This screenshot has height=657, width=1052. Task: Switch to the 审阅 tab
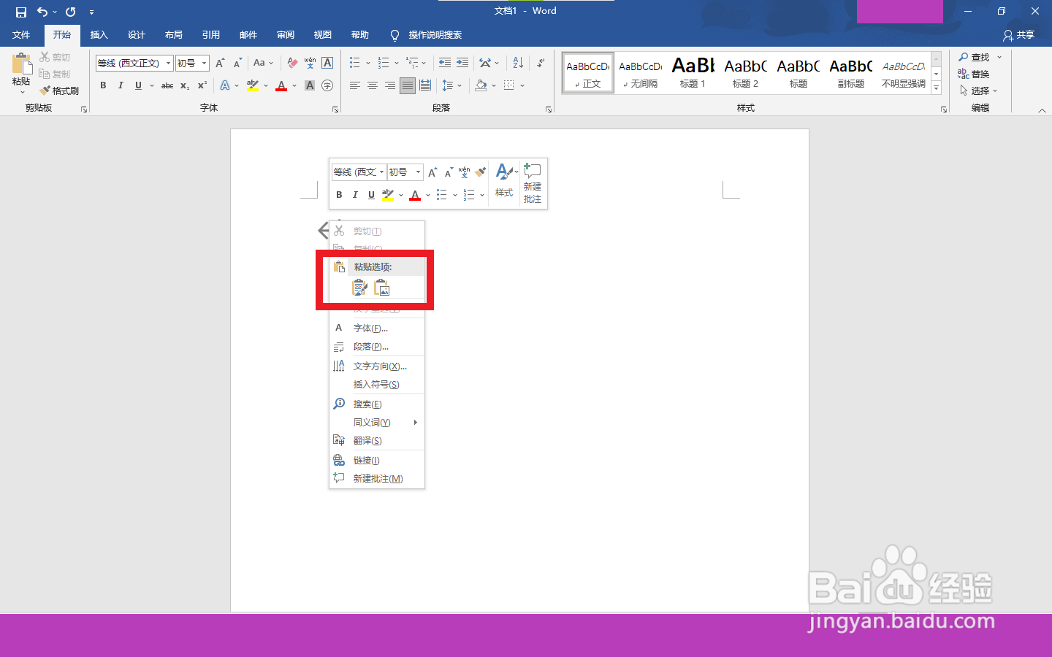tap(285, 35)
